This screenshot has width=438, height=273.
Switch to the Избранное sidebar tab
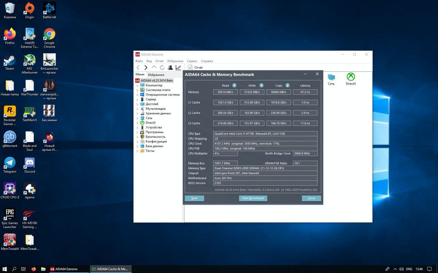point(156,75)
